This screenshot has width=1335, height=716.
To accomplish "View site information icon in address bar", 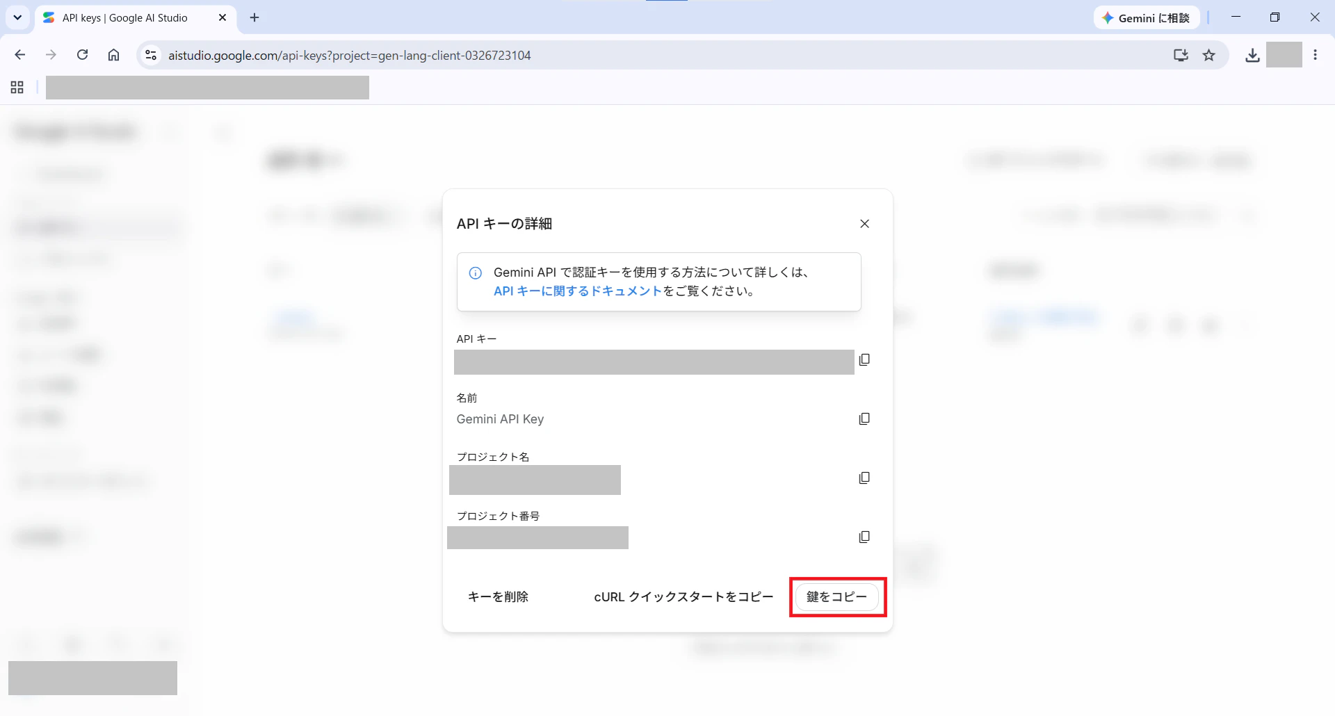I will (x=151, y=55).
